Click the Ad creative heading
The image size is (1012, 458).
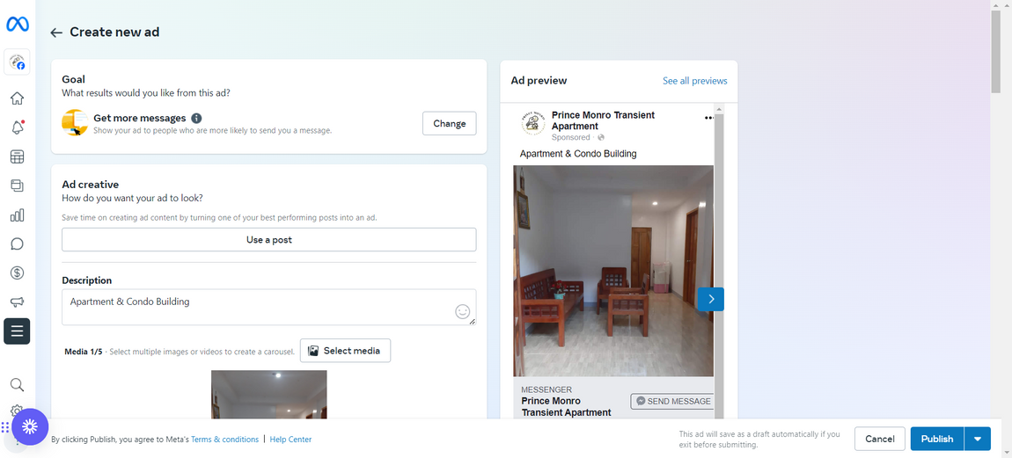point(91,185)
